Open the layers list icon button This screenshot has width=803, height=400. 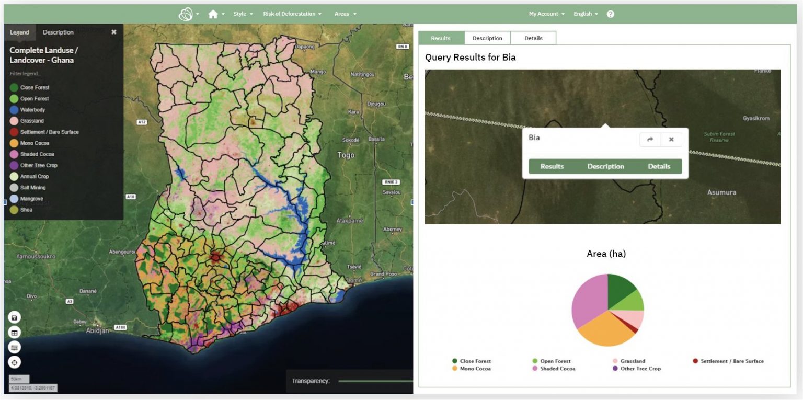[x=15, y=347]
